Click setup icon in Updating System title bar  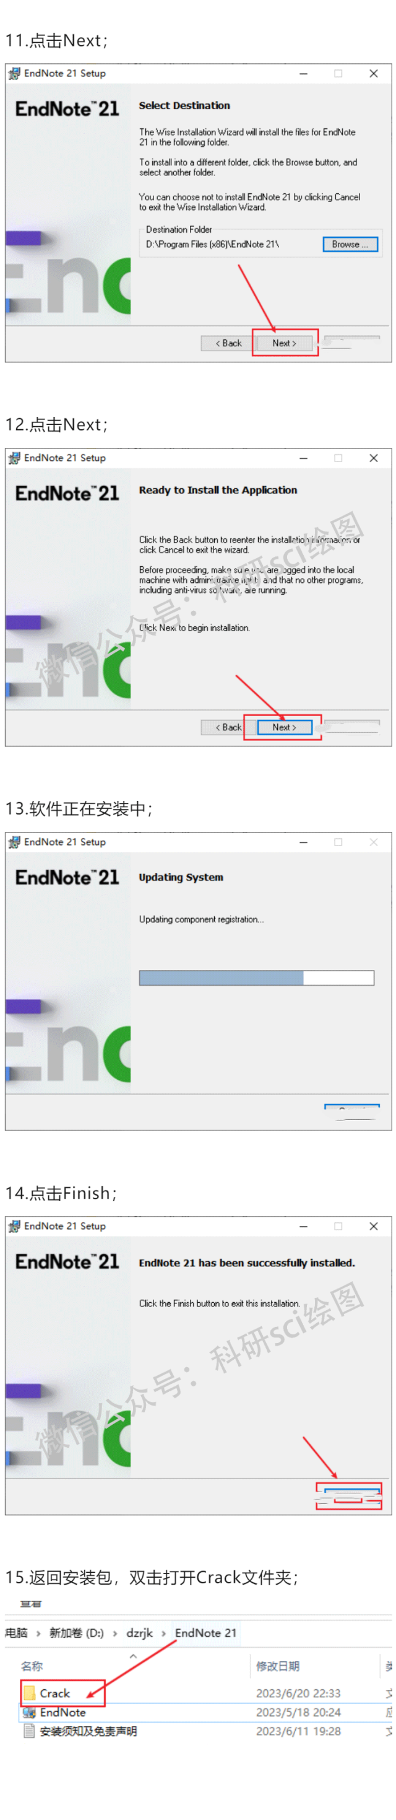[x=14, y=841]
